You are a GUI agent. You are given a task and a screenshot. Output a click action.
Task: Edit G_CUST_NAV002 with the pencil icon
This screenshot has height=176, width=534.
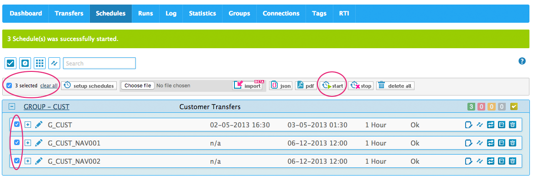[x=39, y=161]
